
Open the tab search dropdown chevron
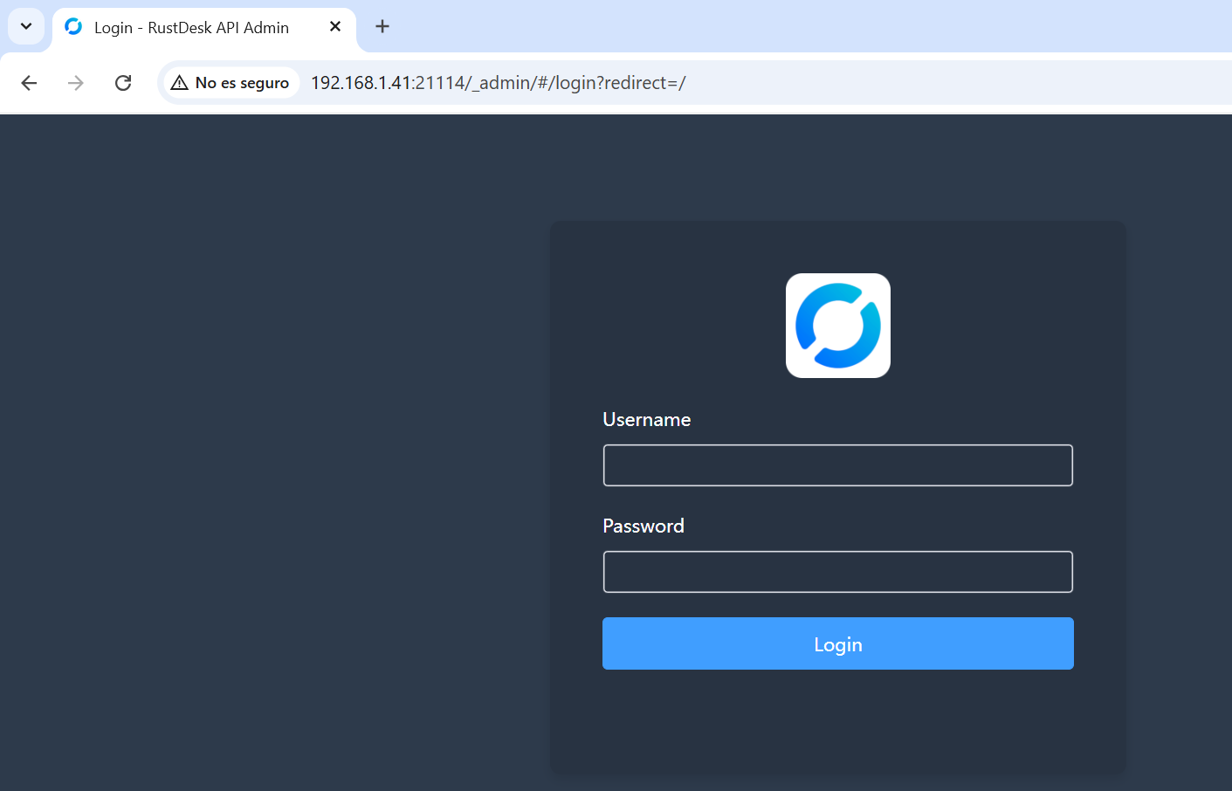26,26
